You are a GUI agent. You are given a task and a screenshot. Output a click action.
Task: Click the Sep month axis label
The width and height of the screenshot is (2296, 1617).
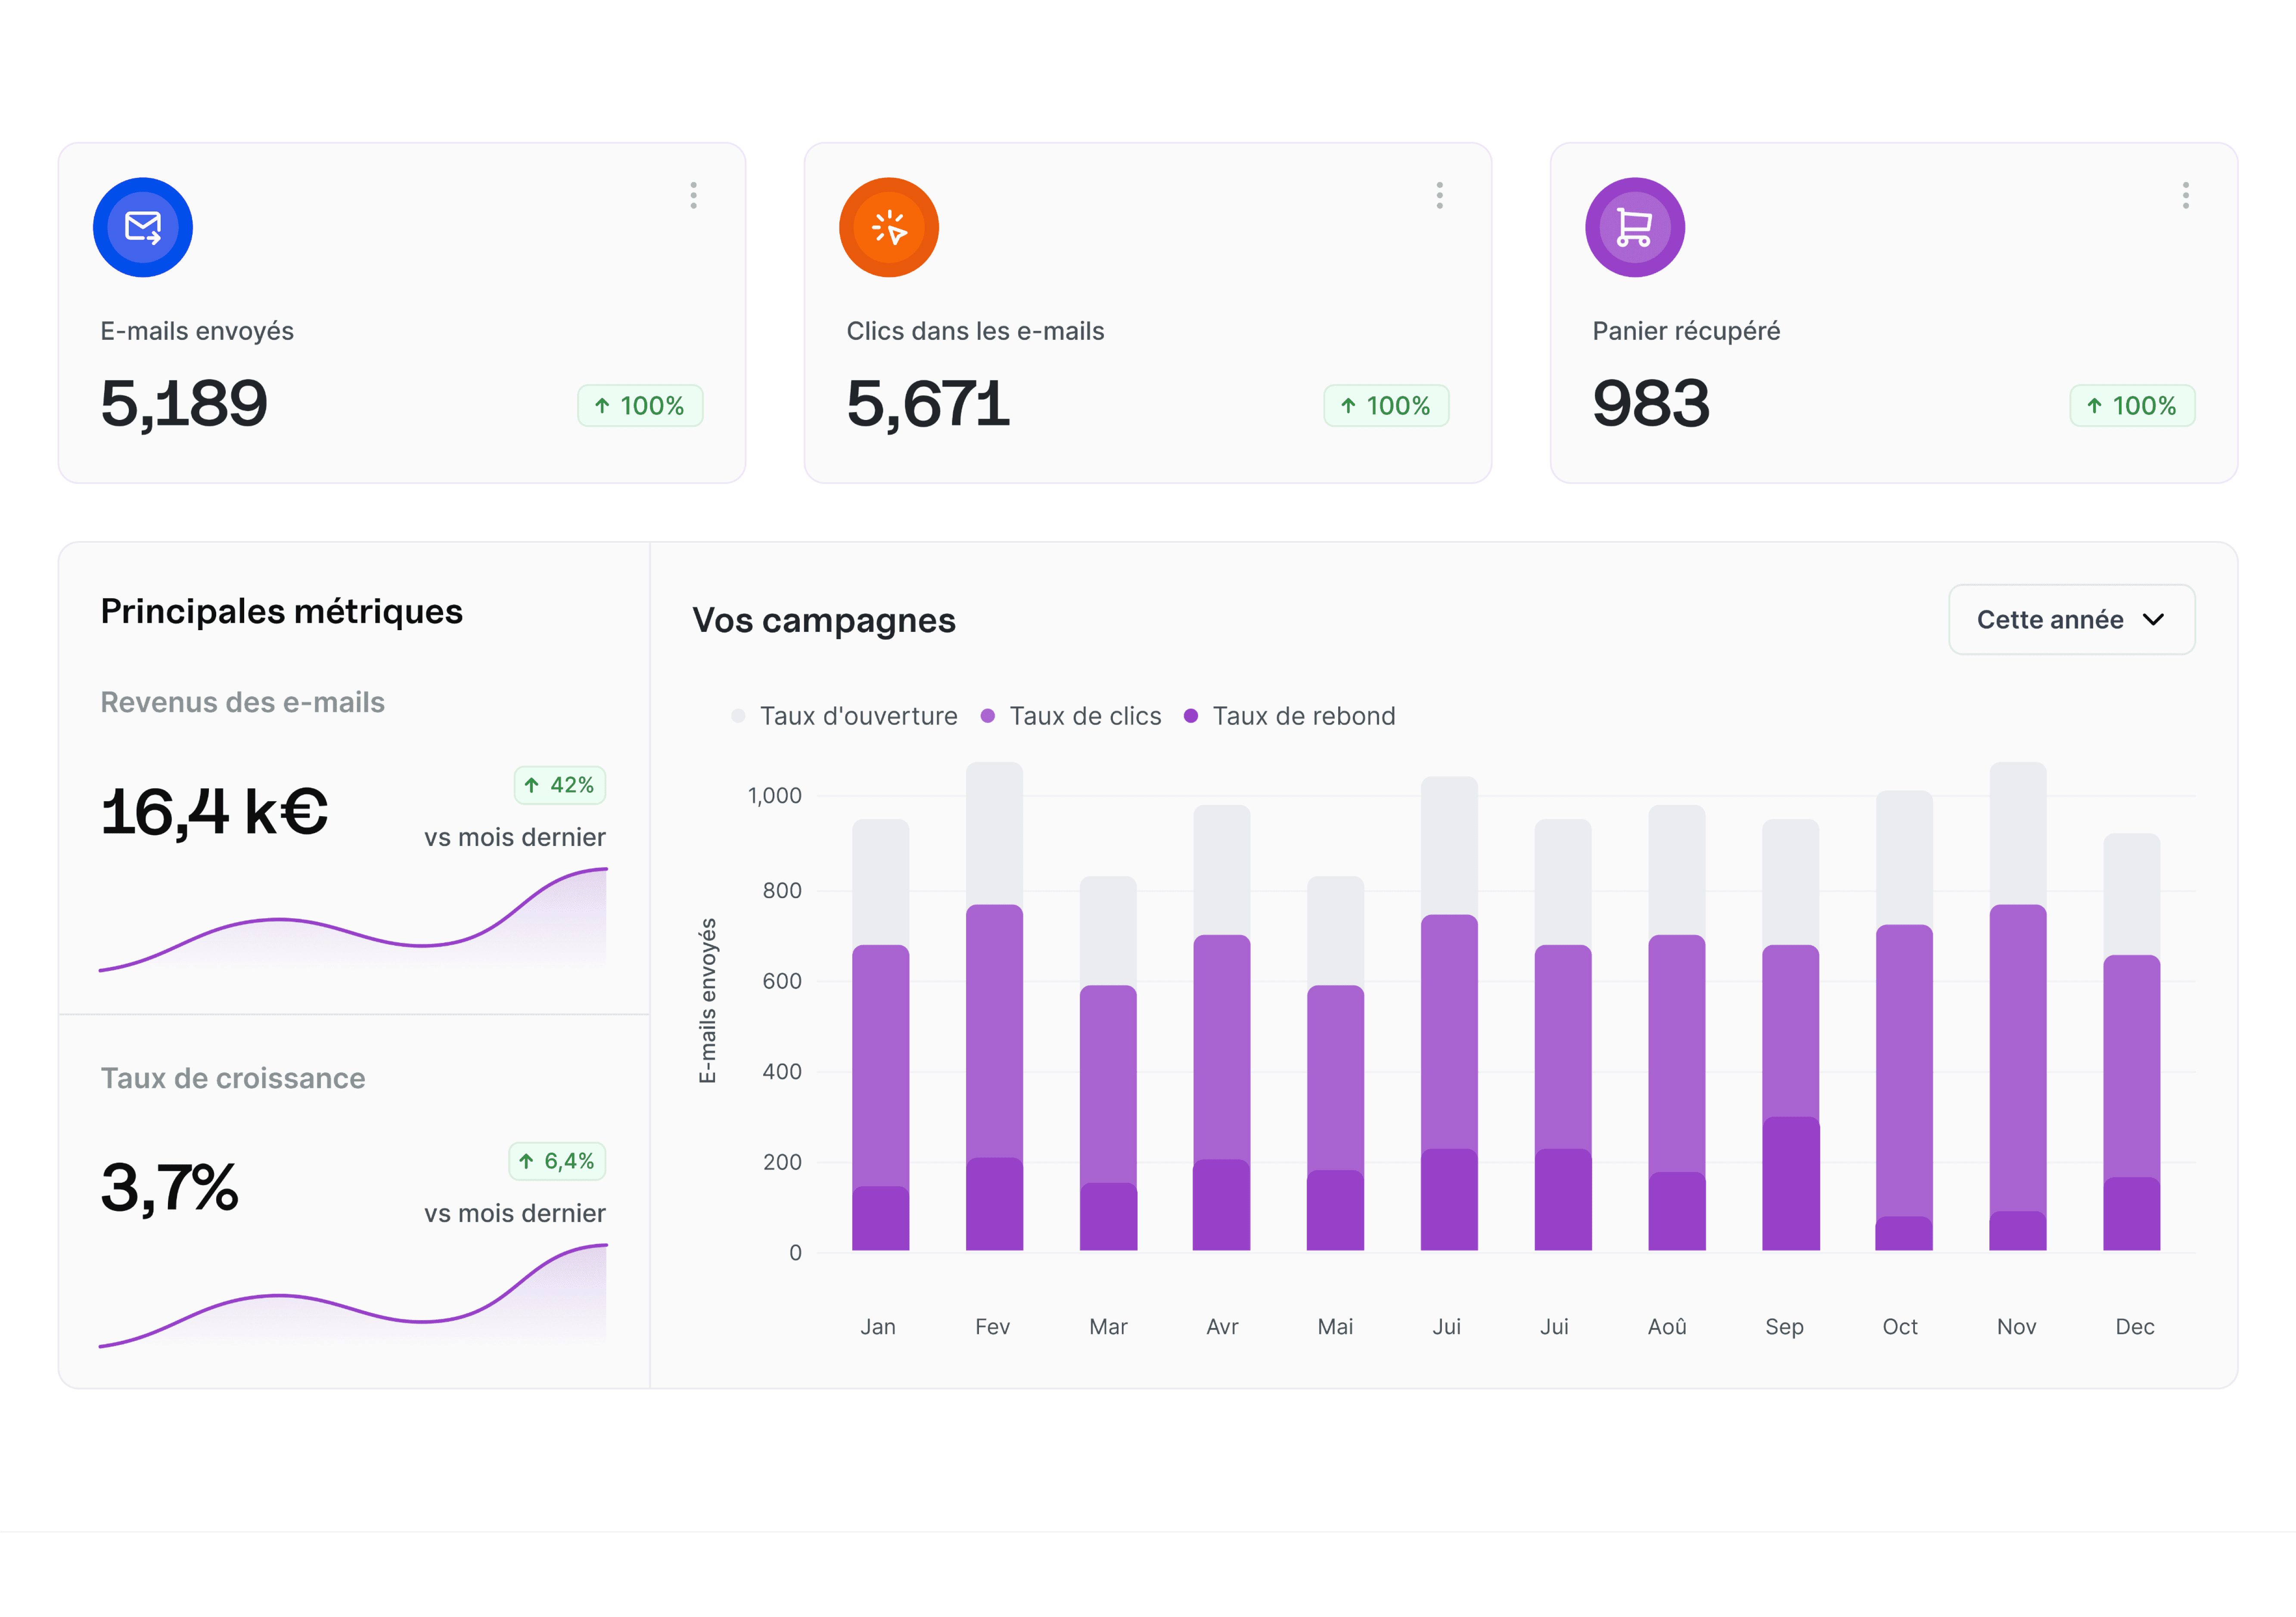1784,1327
